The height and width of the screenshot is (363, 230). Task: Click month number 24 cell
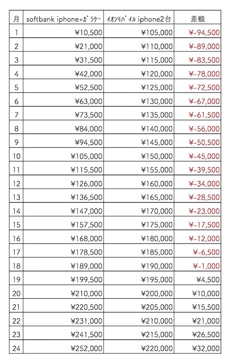pos(16,347)
